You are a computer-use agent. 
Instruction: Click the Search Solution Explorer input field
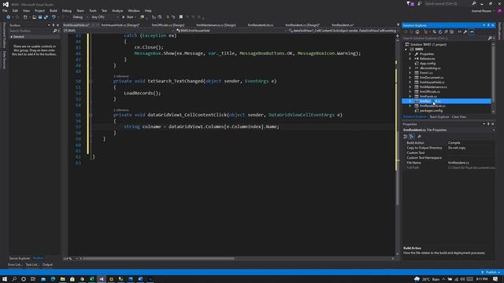click(x=445, y=39)
